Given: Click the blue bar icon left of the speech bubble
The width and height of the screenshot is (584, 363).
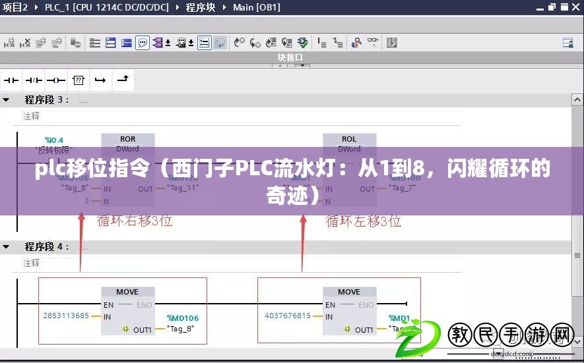Looking at the screenshot, I should (126, 43).
